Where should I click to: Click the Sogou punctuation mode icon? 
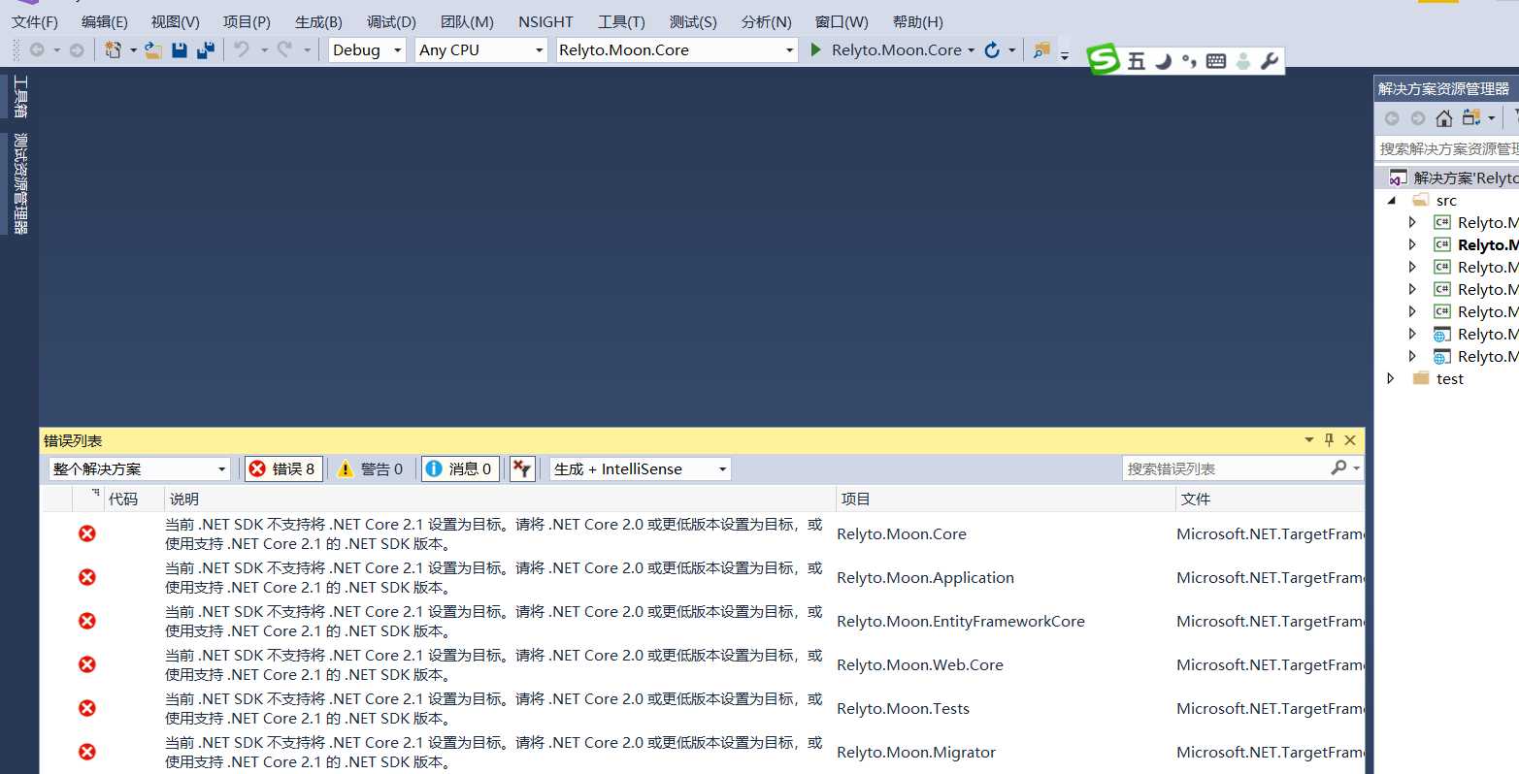(x=1189, y=62)
